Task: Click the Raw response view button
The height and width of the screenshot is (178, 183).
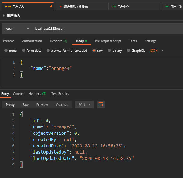Action: pyautogui.click(x=25, y=104)
